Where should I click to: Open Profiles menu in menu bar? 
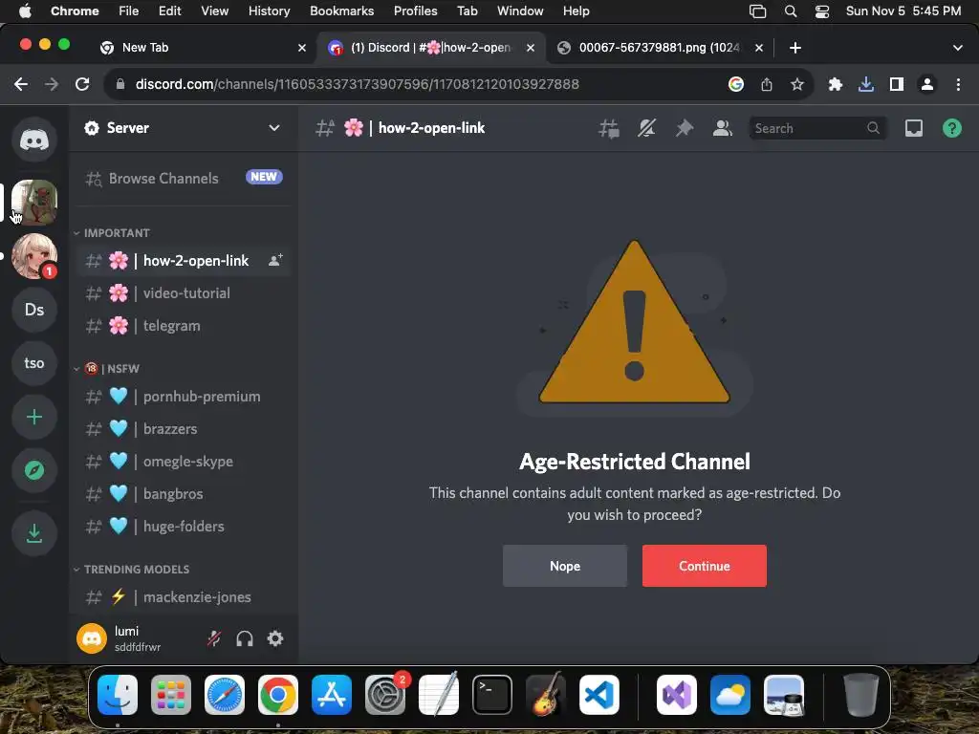click(x=415, y=11)
